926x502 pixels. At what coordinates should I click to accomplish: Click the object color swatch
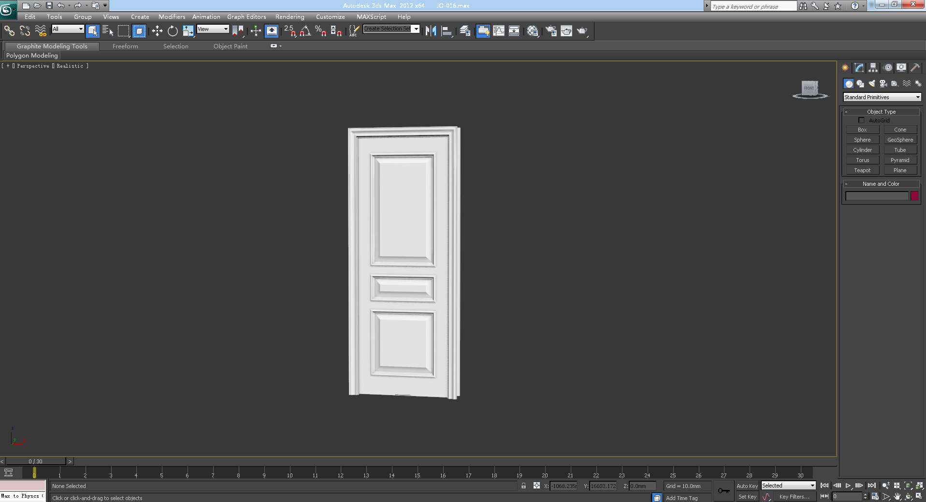click(x=914, y=196)
